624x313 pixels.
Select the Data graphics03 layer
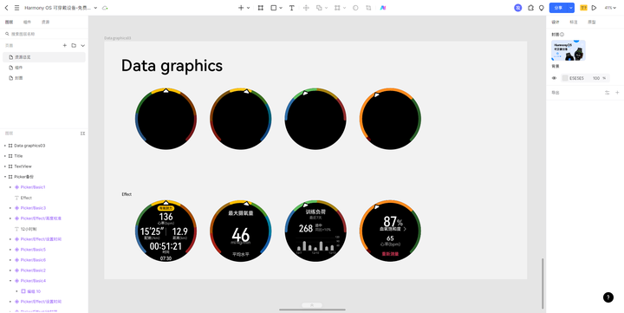click(29, 146)
